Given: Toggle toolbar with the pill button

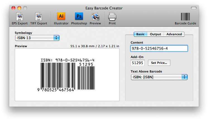Looking at the screenshot, I should click(x=193, y=8).
